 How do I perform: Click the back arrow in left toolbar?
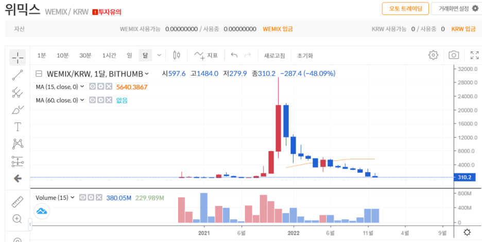(x=18, y=179)
